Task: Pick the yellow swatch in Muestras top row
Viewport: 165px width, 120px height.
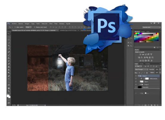Action: (x=136, y=33)
